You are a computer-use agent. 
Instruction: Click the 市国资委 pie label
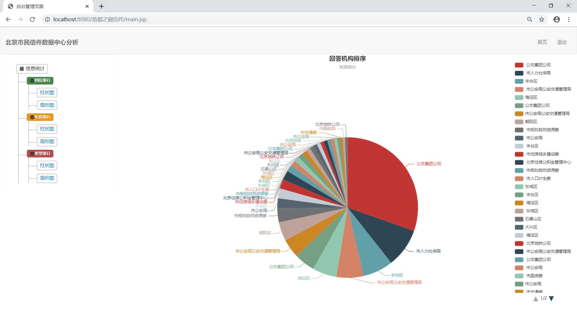(x=293, y=140)
